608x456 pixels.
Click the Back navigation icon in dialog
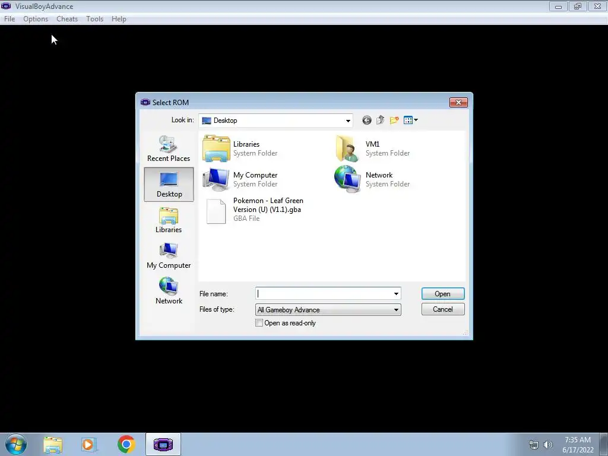point(367,120)
